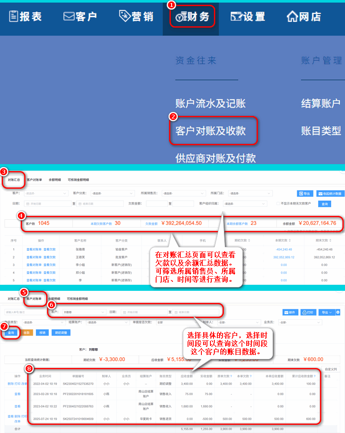Click 查询 button on summary page

325,204
